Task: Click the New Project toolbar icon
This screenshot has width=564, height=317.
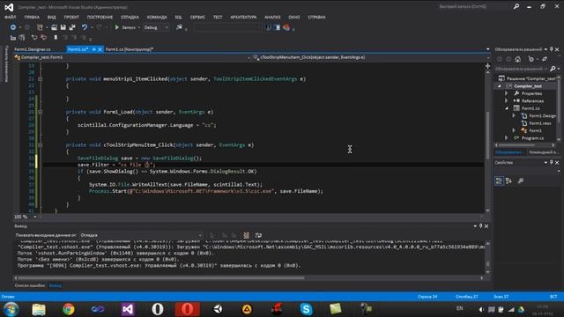Action: [40, 27]
